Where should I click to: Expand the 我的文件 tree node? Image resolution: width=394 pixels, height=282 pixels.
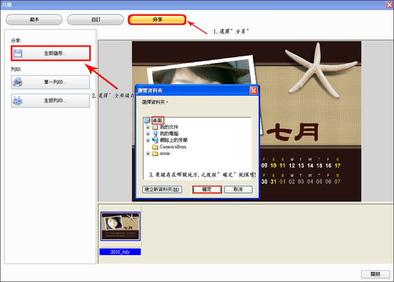[148, 127]
